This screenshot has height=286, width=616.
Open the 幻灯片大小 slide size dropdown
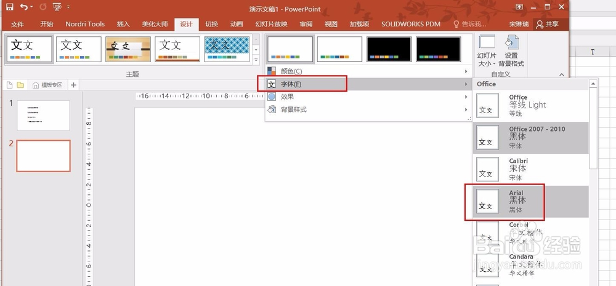click(487, 51)
